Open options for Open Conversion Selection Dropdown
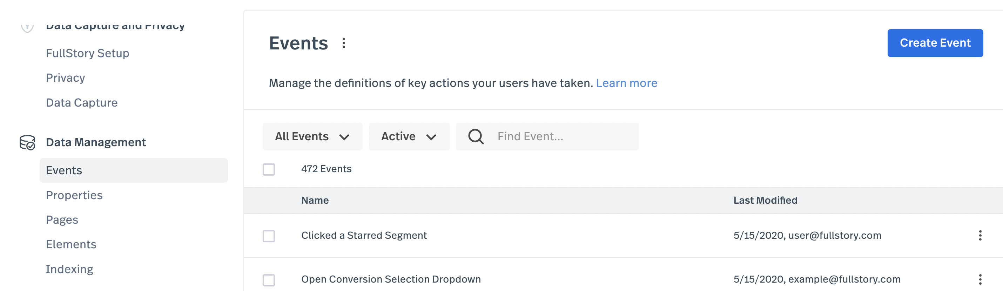Screen dimensions: 1003x291 (980, 279)
